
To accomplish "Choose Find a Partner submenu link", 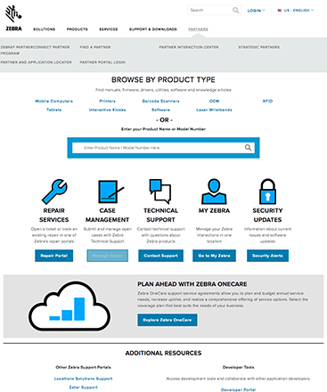I will [x=95, y=47].
